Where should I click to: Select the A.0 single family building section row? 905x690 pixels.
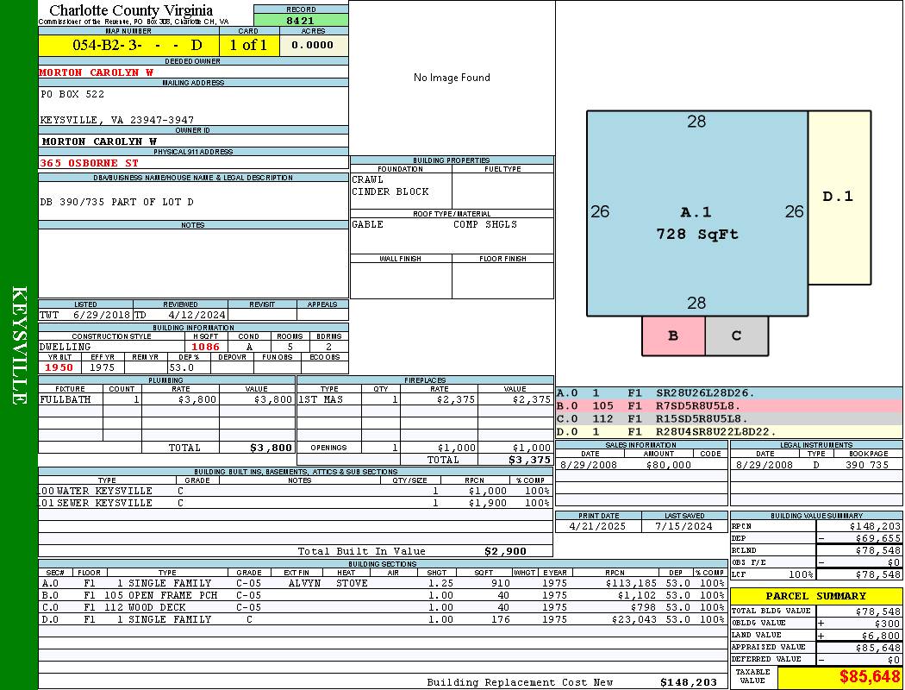click(379, 583)
